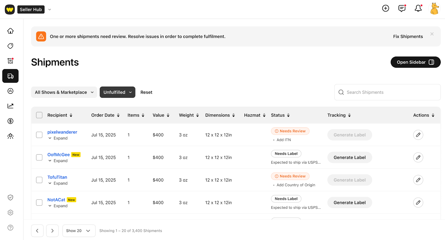Sort table by Order Date column
The height and width of the screenshot is (240, 445).
click(x=105, y=115)
